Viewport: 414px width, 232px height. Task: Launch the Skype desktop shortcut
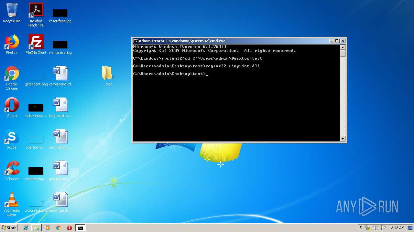pos(12,140)
